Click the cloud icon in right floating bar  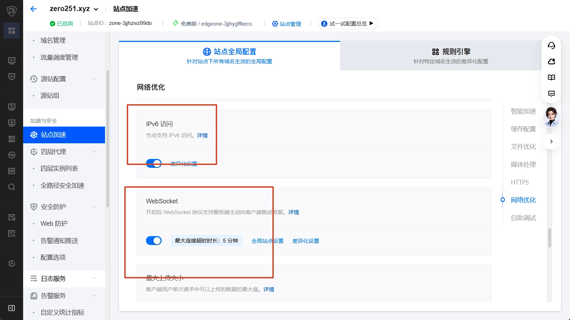tap(551, 62)
